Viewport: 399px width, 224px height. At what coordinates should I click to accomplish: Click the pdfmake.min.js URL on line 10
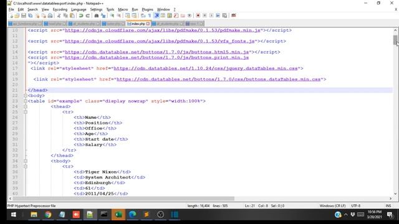(x=163, y=30)
